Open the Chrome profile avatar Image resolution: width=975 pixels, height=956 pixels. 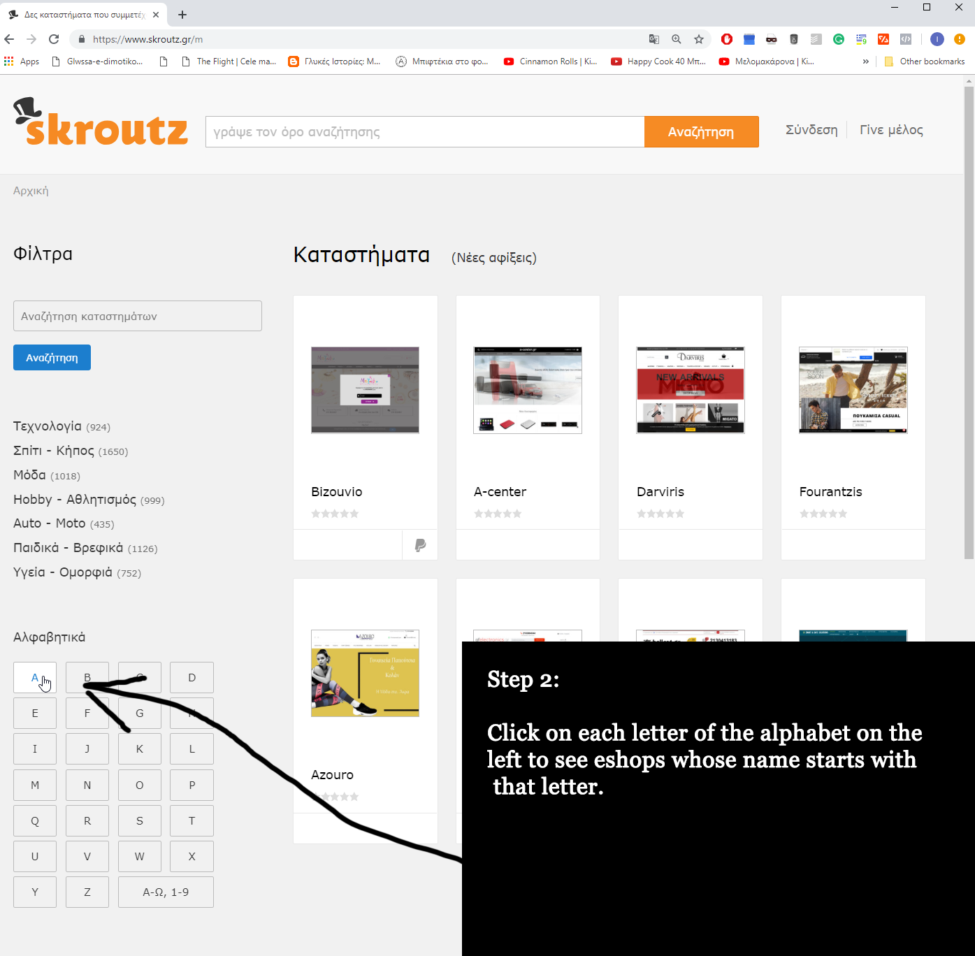[x=937, y=39]
